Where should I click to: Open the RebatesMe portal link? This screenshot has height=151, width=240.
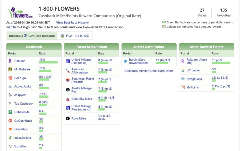(x=22, y=112)
